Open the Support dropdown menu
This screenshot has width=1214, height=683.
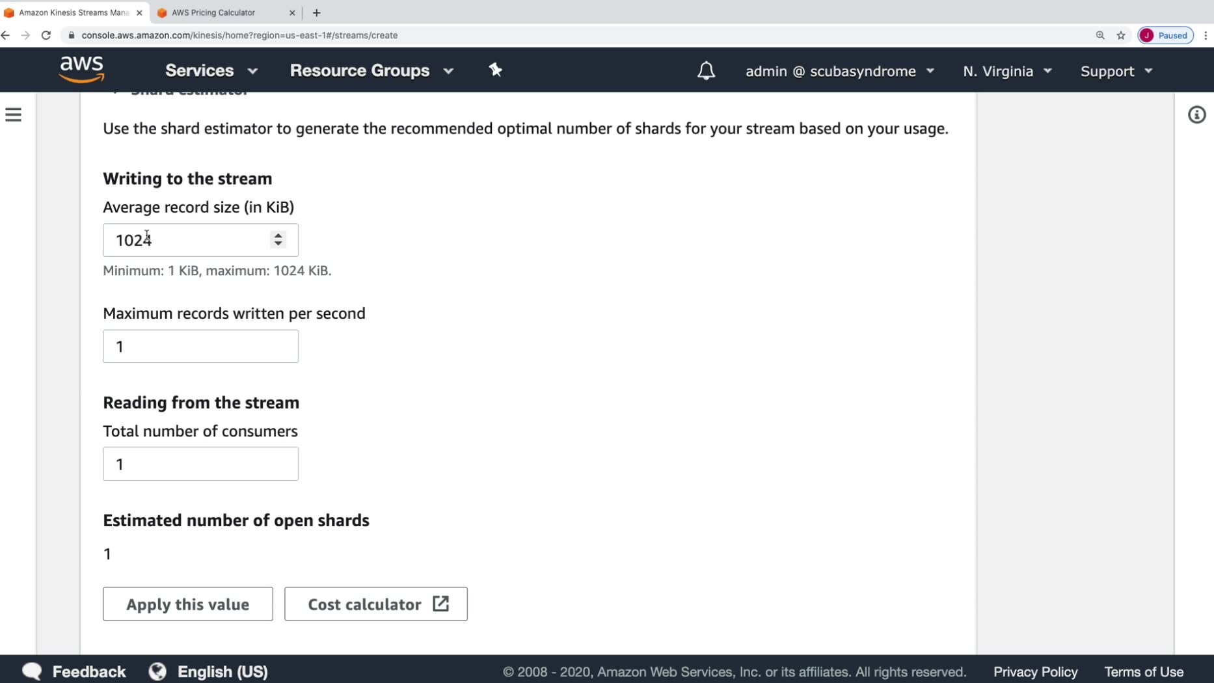(x=1116, y=71)
